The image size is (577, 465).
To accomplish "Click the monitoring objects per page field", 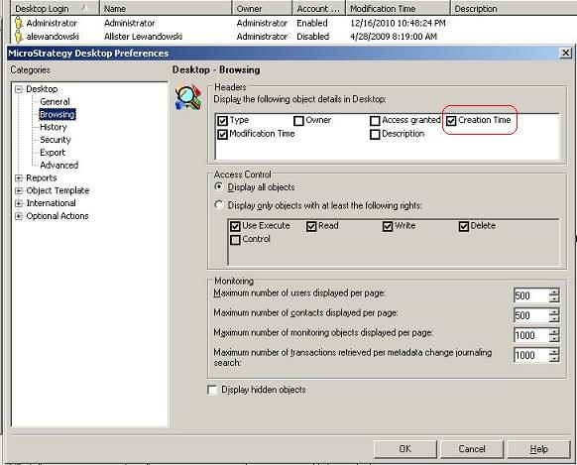I will (x=531, y=335).
